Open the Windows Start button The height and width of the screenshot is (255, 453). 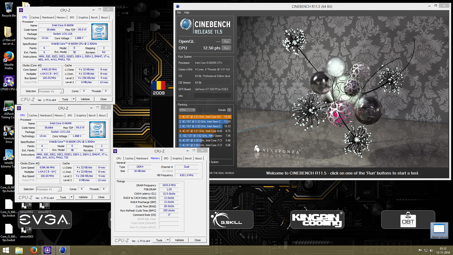pos(6,250)
